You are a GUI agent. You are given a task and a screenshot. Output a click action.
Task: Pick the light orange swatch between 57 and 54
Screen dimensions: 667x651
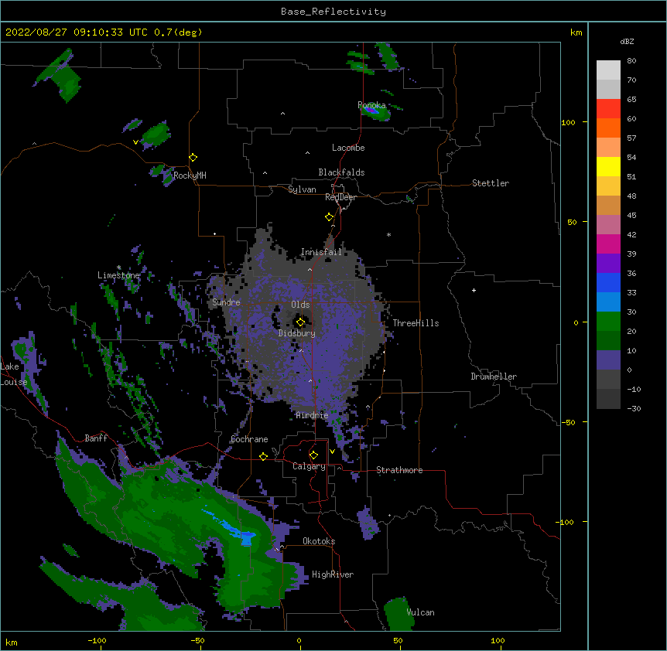[608, 148]
